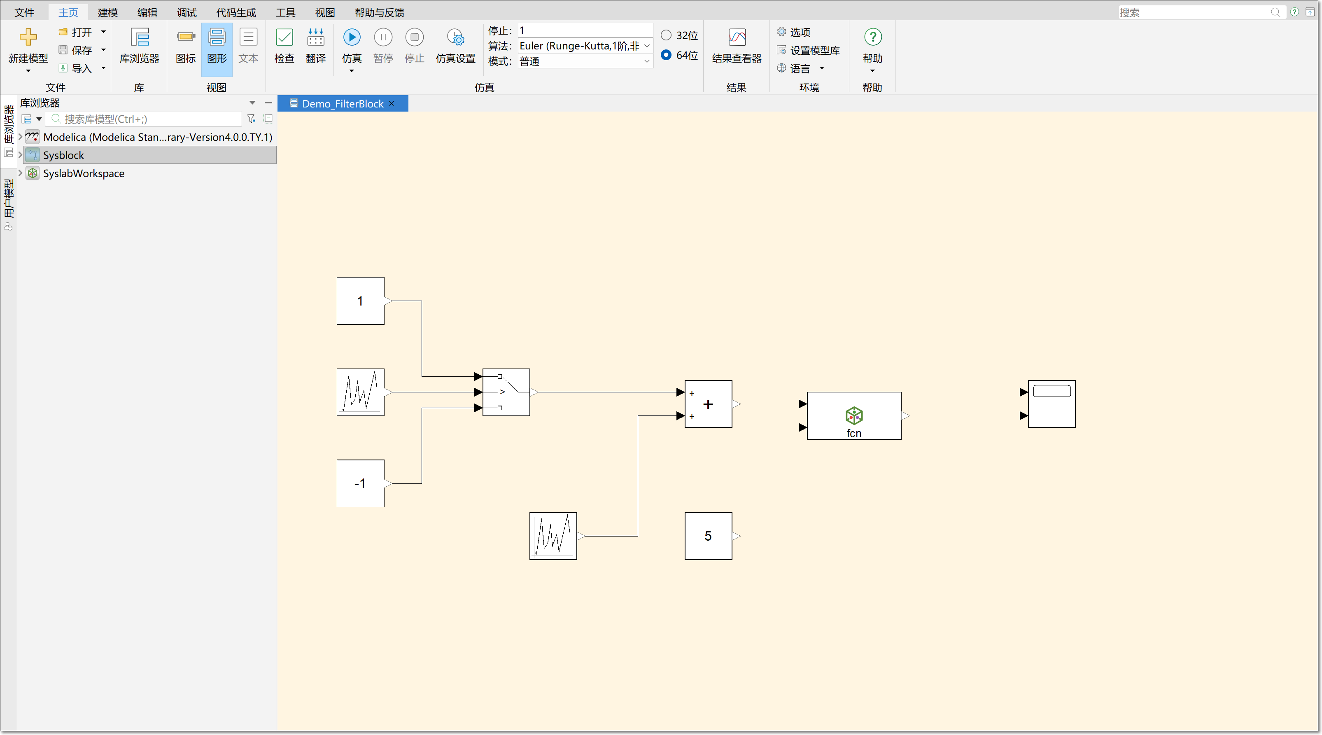This screenshot has height=735, width=1322.
Task: Open the 代码生成 menu tab
Action: click(235, 12)
